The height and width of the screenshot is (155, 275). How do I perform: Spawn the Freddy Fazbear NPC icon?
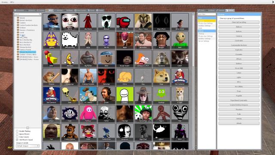click(x=70, y=132)
